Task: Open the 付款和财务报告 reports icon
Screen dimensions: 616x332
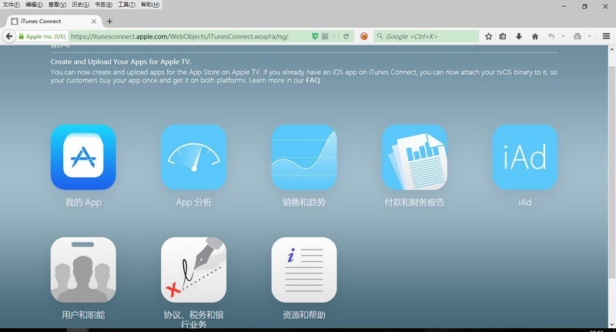Action: pyautogui.click(x=414, y=157)
